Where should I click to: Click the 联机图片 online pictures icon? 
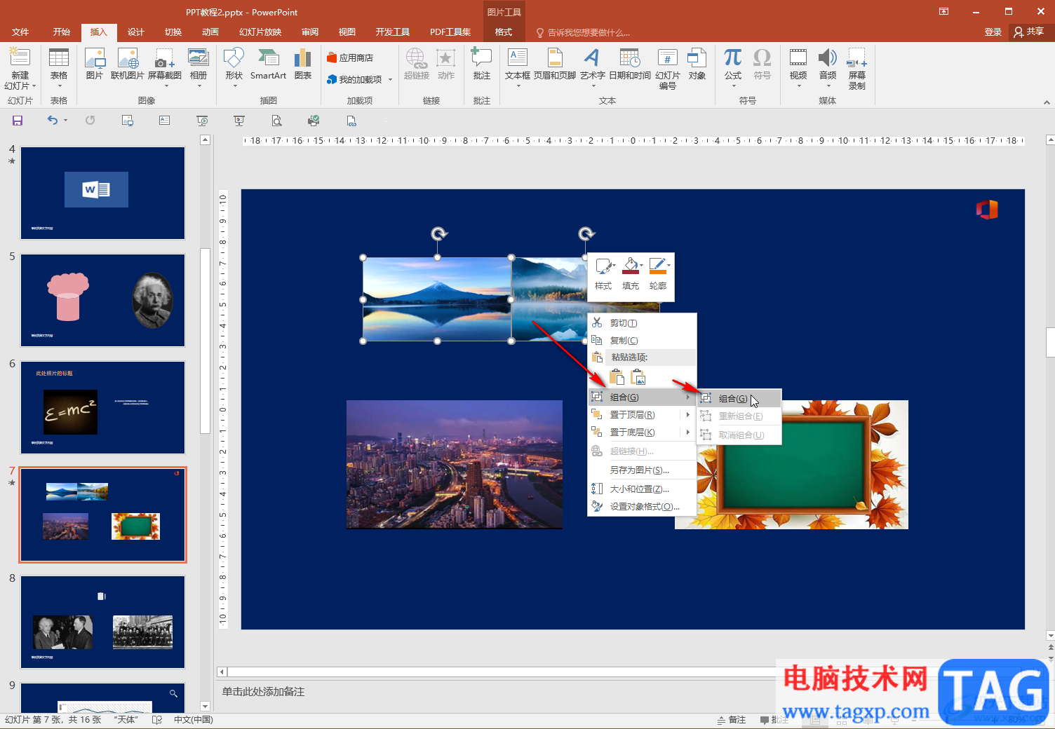(x=128, y=64)
